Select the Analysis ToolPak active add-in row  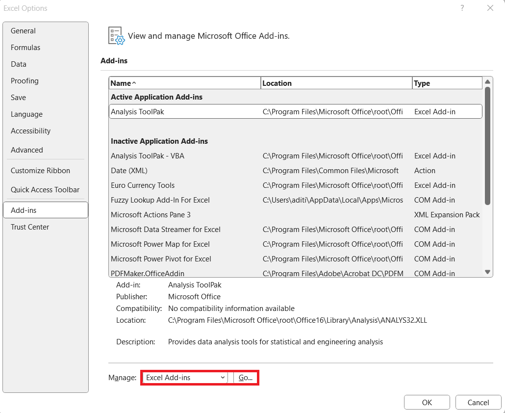[x=295, y=111]
